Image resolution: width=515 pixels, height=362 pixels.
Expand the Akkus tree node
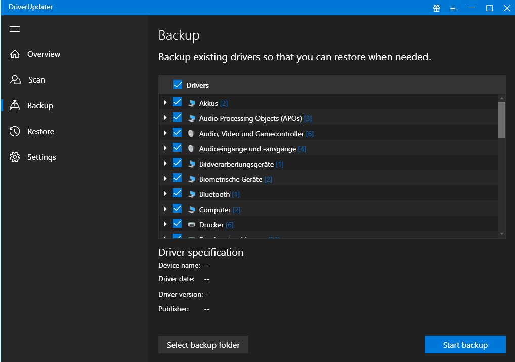coord(165,103)
